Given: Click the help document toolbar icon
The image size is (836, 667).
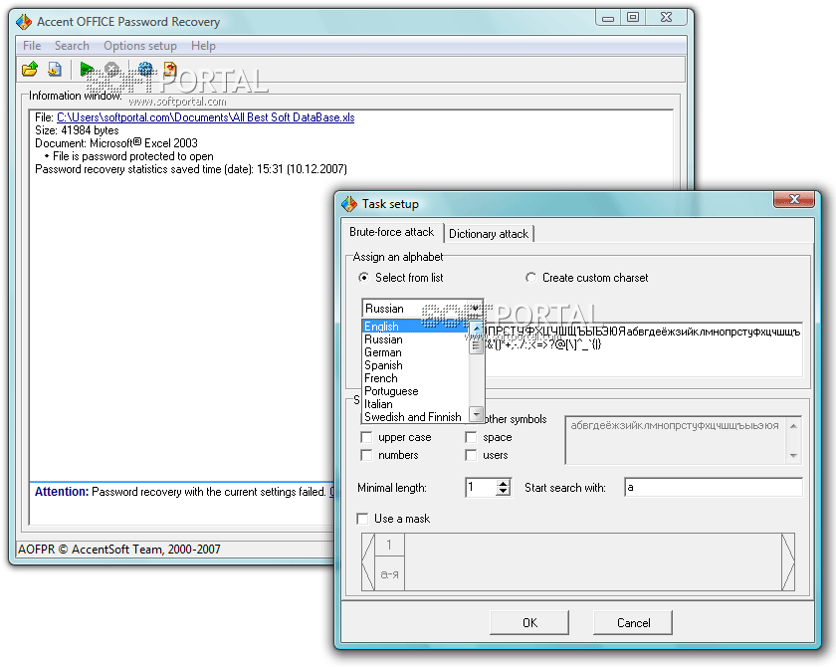Looking at the screenshot, I should pos(170,69).
